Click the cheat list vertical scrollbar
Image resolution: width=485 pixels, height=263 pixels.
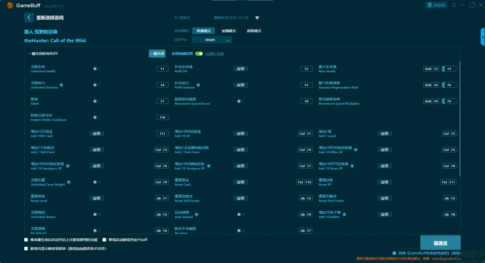[x=460, y=118]
